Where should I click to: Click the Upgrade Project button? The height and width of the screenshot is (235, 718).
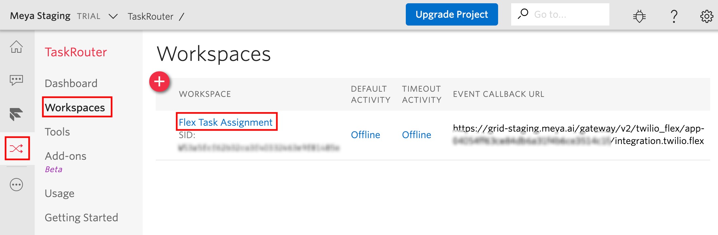tap(452, 14)
